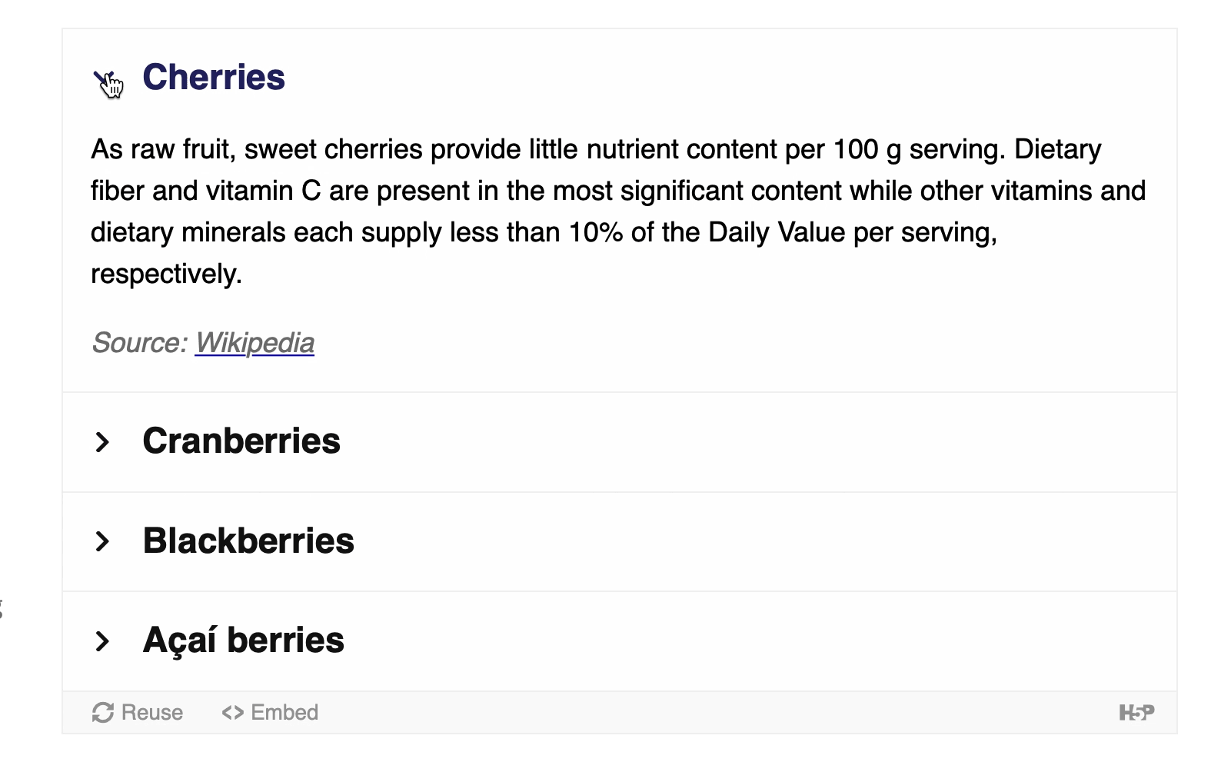The height and width of the screenshot is (772, 1221).
Task: Click the italic "Source:" label
Action: pyautogui.click(x=139, y=343)
